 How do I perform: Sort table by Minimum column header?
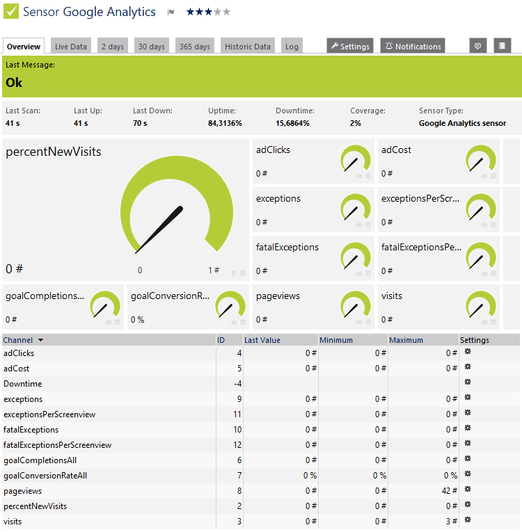point(336,340)
